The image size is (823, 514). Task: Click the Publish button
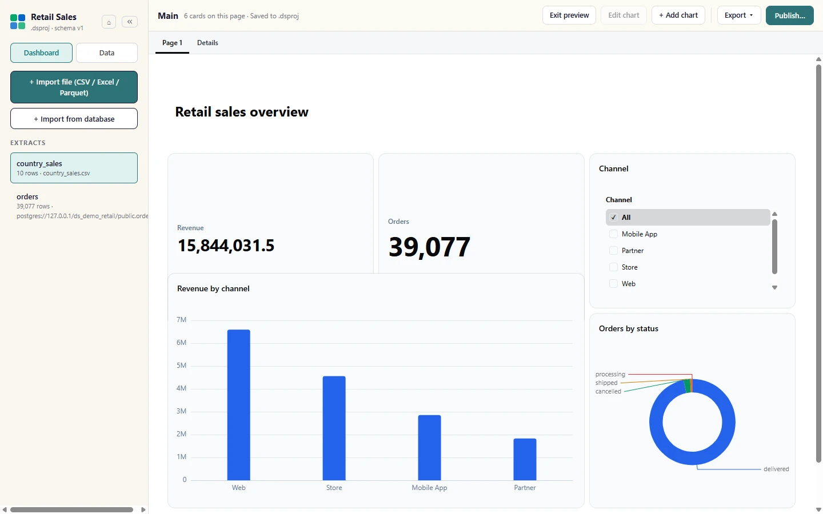(790, 15)
